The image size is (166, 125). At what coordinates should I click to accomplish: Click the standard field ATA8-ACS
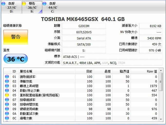(112, 57)
